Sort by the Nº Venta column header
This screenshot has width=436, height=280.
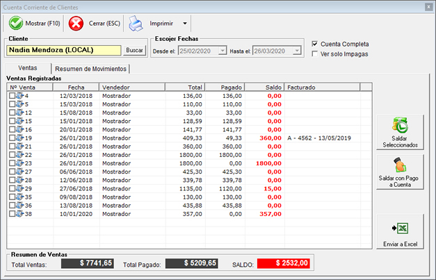(x=30, y=88)
